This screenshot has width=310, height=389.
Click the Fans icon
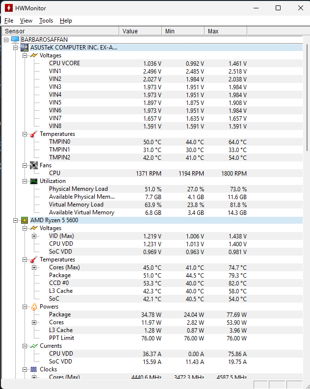pyautogui.click(x=34, y=165)
